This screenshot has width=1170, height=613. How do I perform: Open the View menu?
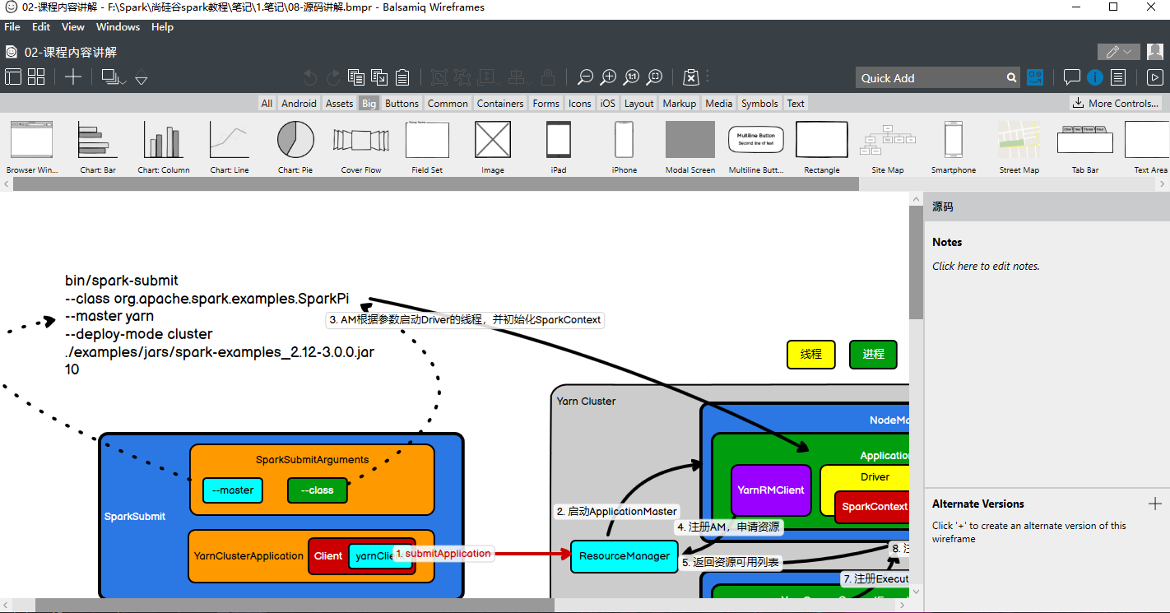[73, 27]
